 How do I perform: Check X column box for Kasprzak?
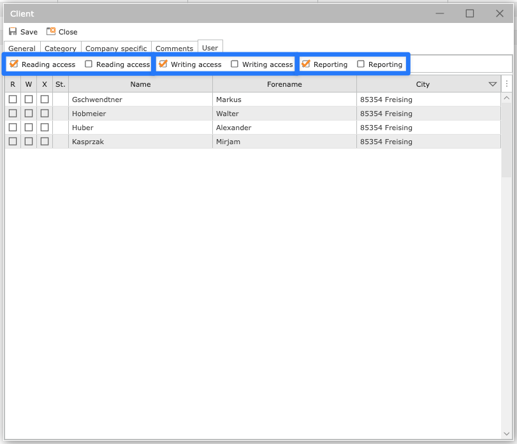tap(45, 142)
